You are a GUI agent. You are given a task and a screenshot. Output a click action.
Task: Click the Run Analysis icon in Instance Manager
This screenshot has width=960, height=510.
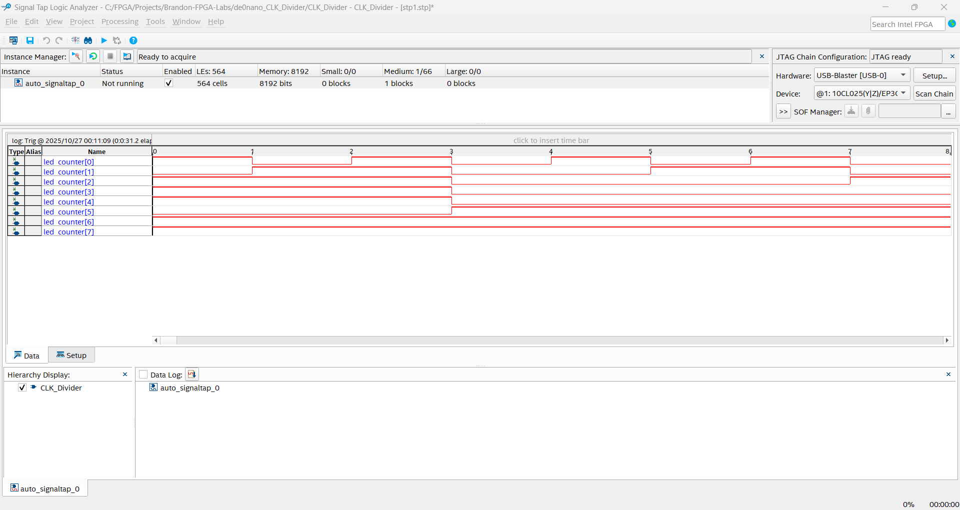point(76,56)
